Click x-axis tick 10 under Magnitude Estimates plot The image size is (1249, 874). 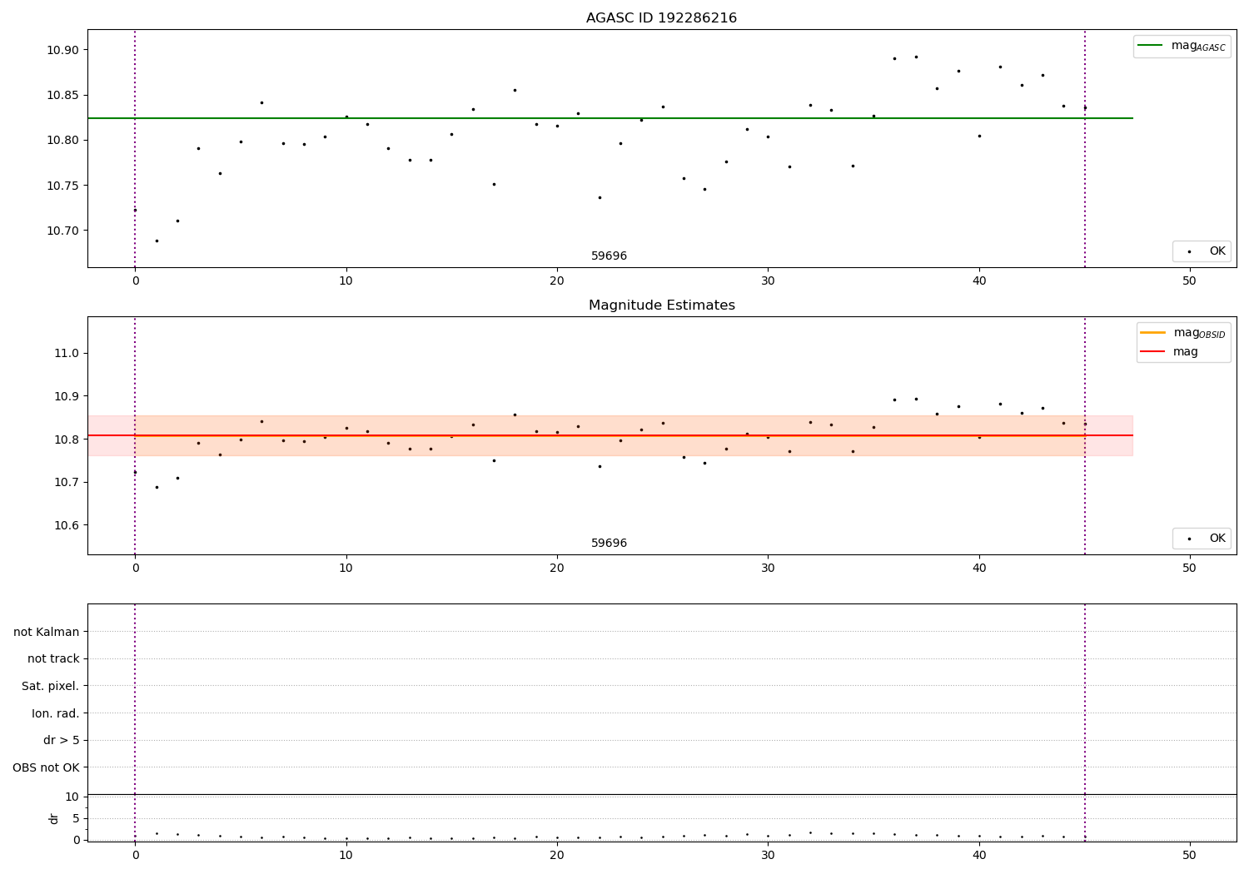tap(346, 569)
